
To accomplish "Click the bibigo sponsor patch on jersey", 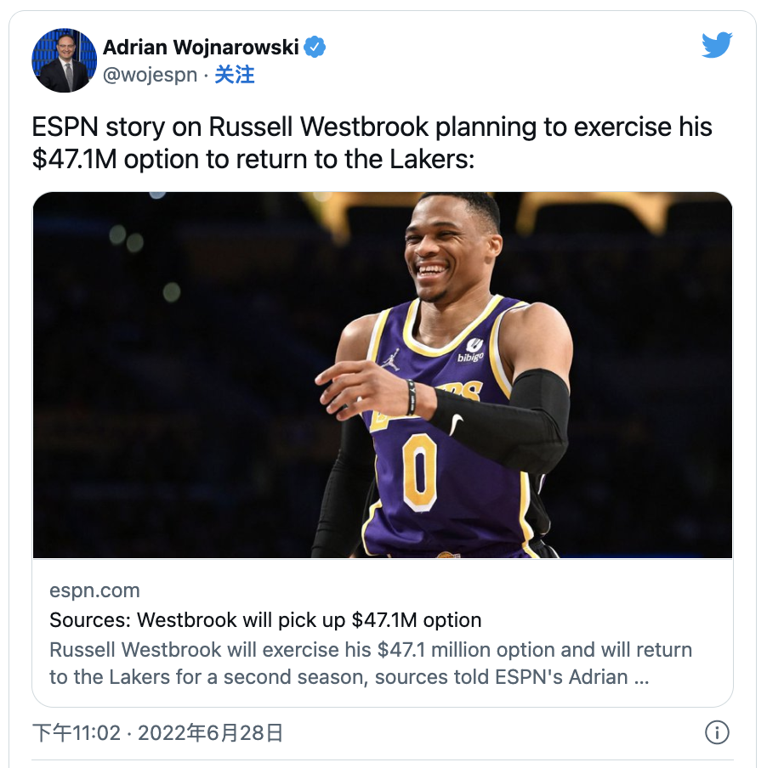I will pyautogui.click(x=471, y=350).
